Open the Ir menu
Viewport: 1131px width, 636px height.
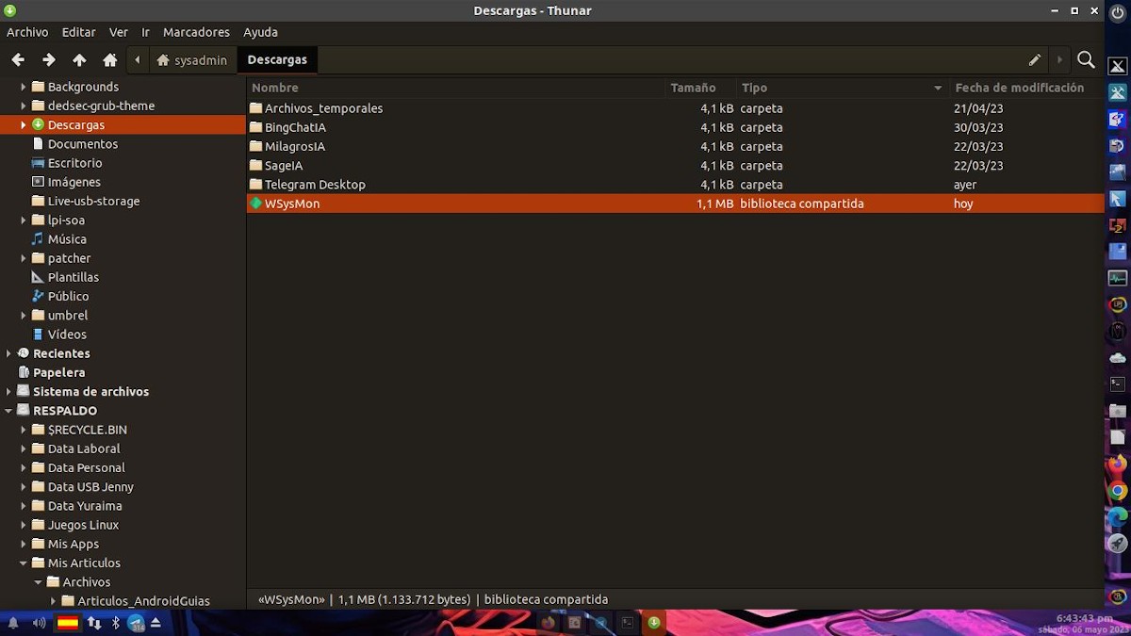(146, 32)
